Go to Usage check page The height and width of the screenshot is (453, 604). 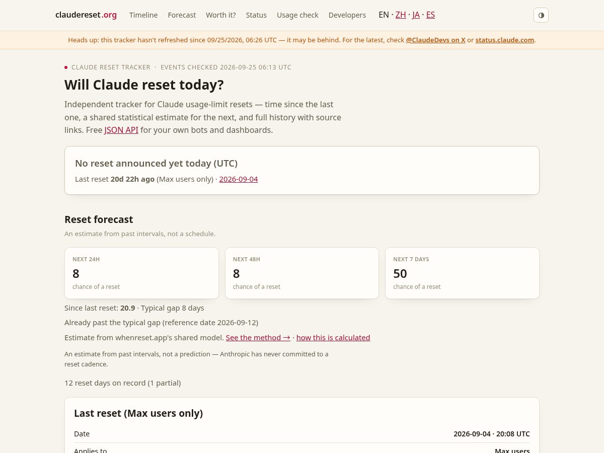tap(297, 15)
